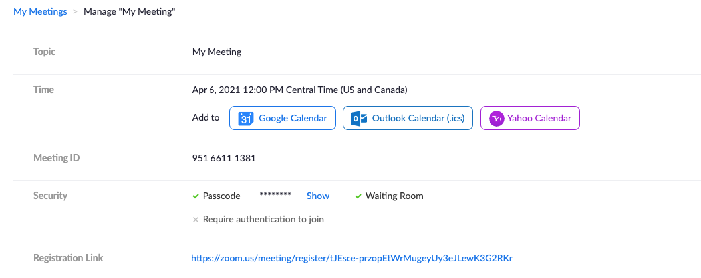Add meeting to Outlook Calendar (.ics)

pos(408,118)
